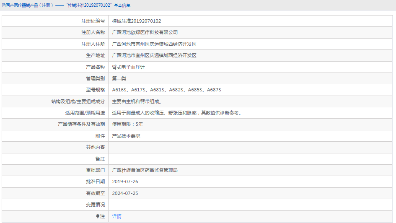Viewport: 396px width, 223px height.
Task: Click the 产品储存条件及有效期 label
Action: coord(81,124)
